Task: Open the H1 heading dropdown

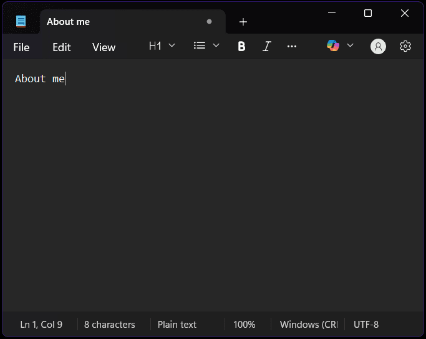Action: [x=162, y=46]
